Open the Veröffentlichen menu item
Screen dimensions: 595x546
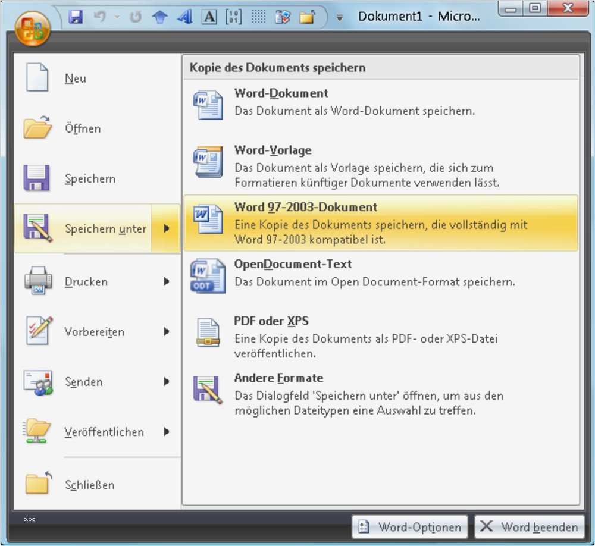pos(104,432)
